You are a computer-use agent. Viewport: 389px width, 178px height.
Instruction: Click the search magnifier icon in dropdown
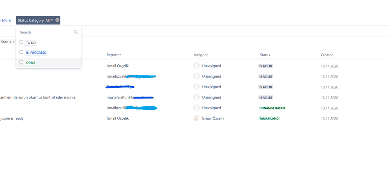pyautogui.click(x=76, y=32)
